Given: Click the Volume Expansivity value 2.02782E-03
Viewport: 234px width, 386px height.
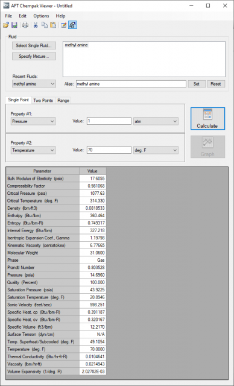Looking at the screenshot, I should coord(92,372).
